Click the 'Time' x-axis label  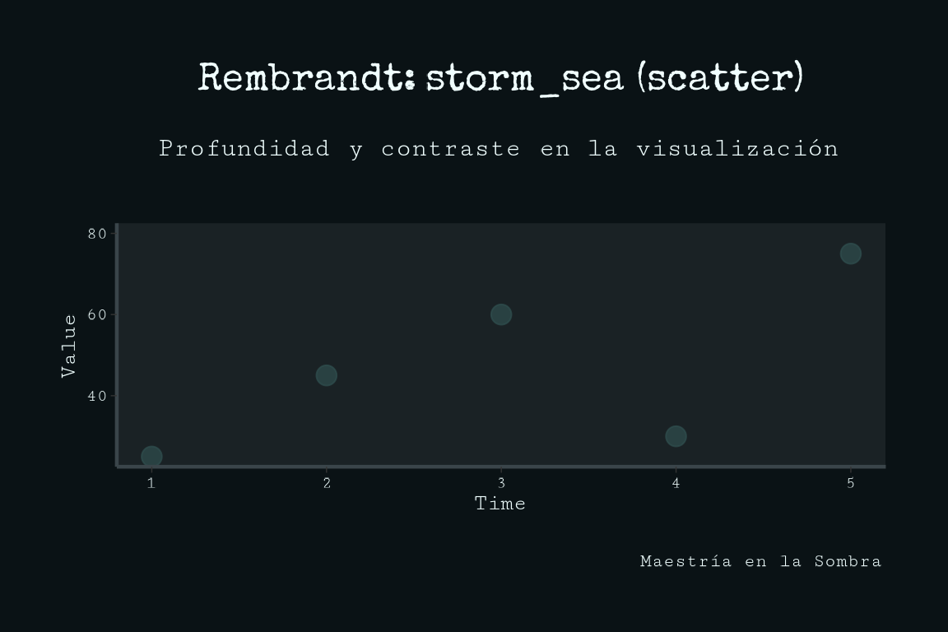click(x=500, y=503)
